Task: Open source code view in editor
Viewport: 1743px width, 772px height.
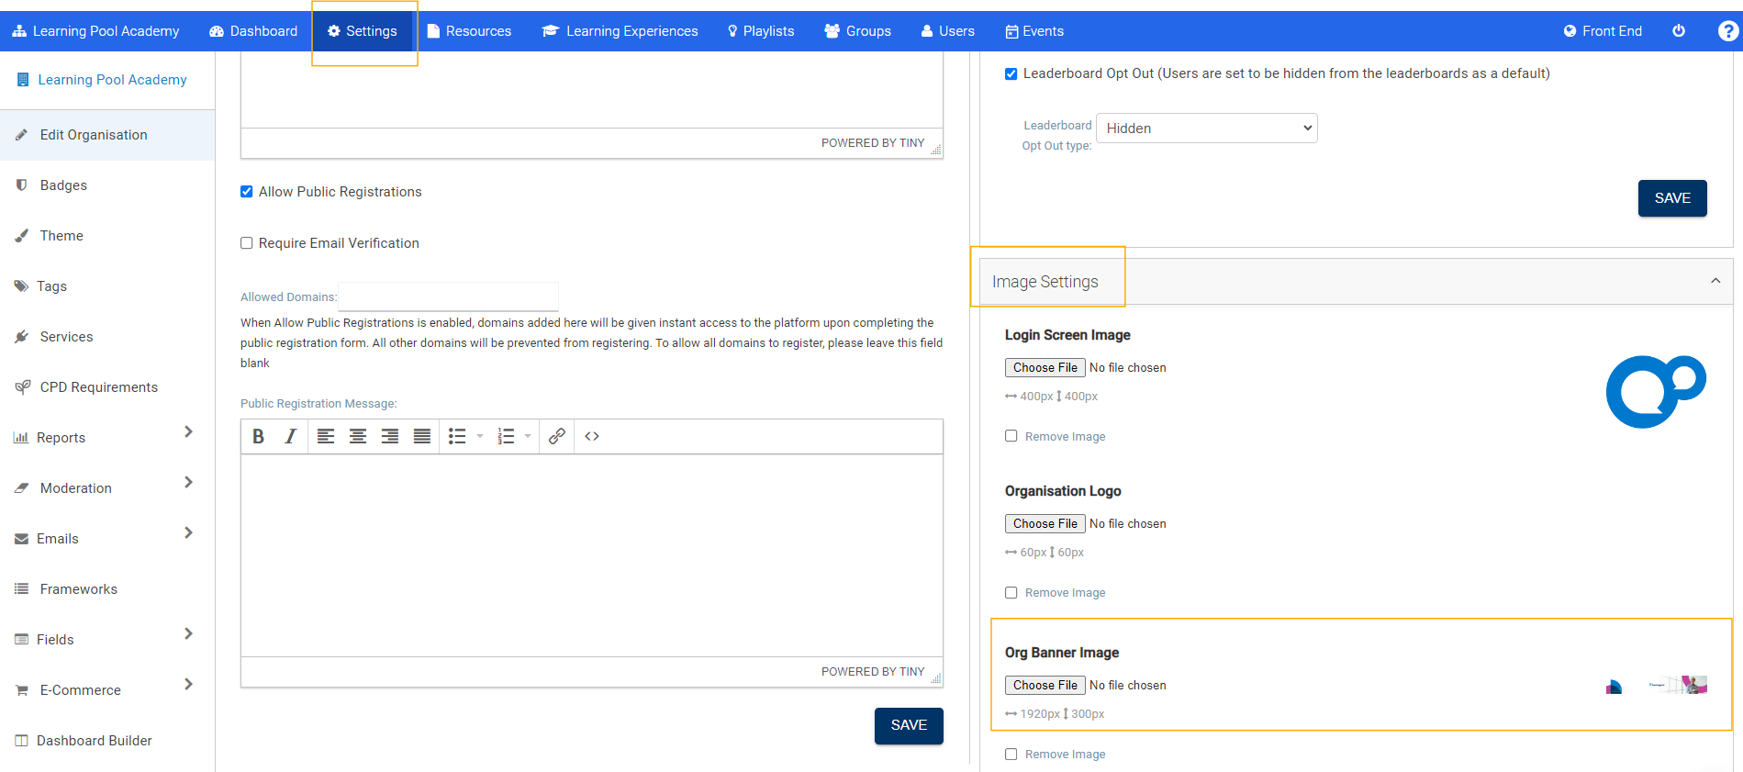Action: [592, 437]
